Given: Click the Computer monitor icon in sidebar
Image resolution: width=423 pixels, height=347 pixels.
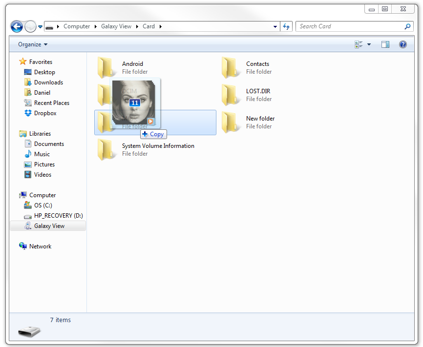Looking at the screenshot, I should [23, 195].
